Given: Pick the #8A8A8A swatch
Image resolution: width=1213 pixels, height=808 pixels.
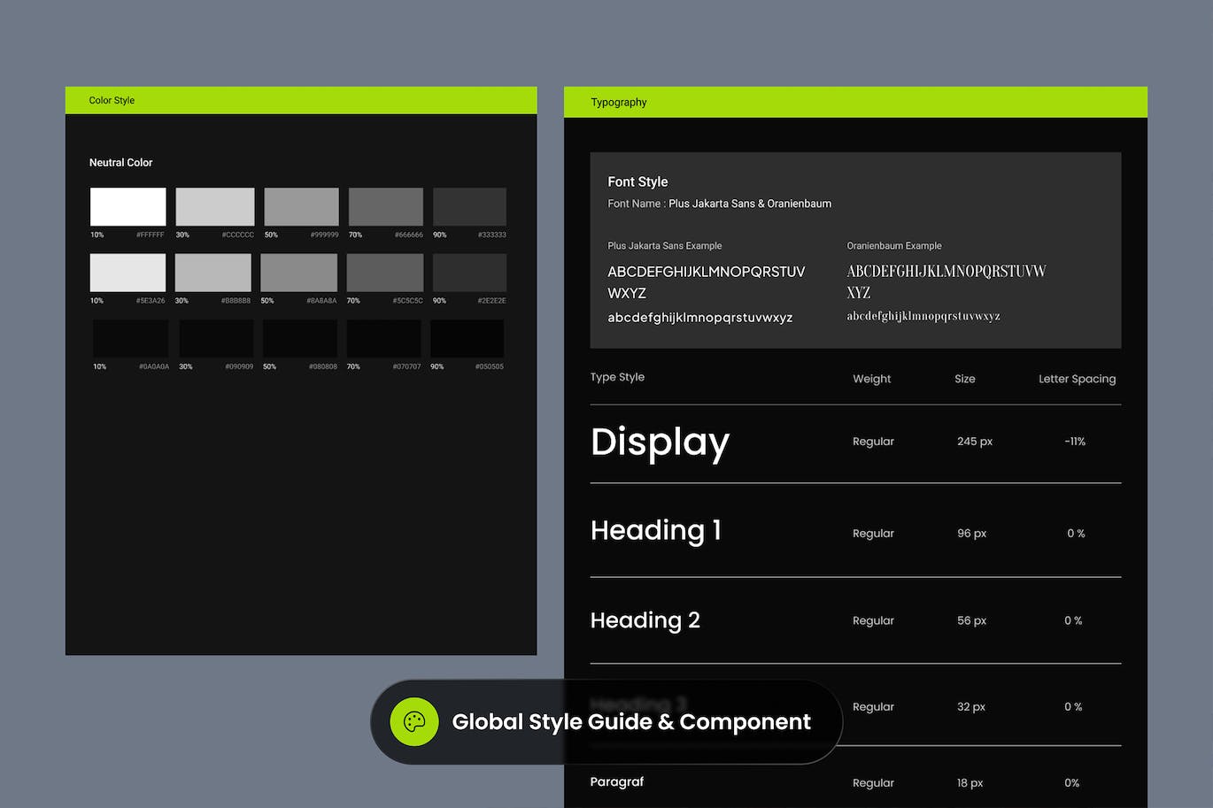Looking at the screenshot, I should point(298,273).
